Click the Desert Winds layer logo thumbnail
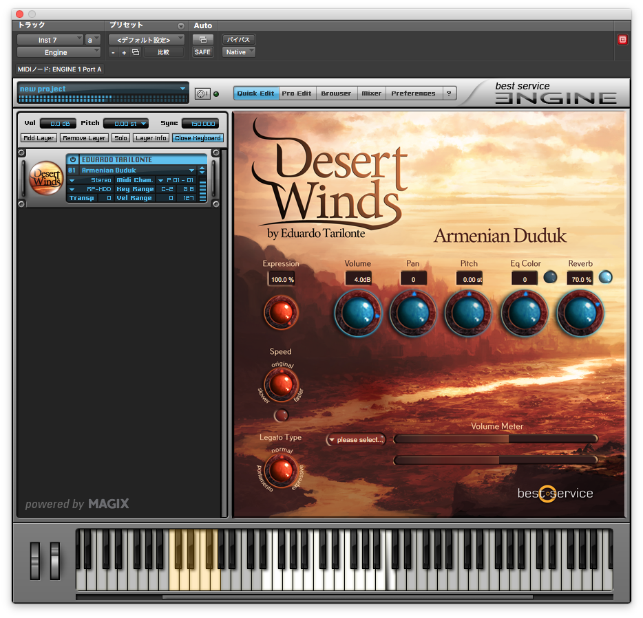Viewport: 643px width, 618px height. (46, 178)
